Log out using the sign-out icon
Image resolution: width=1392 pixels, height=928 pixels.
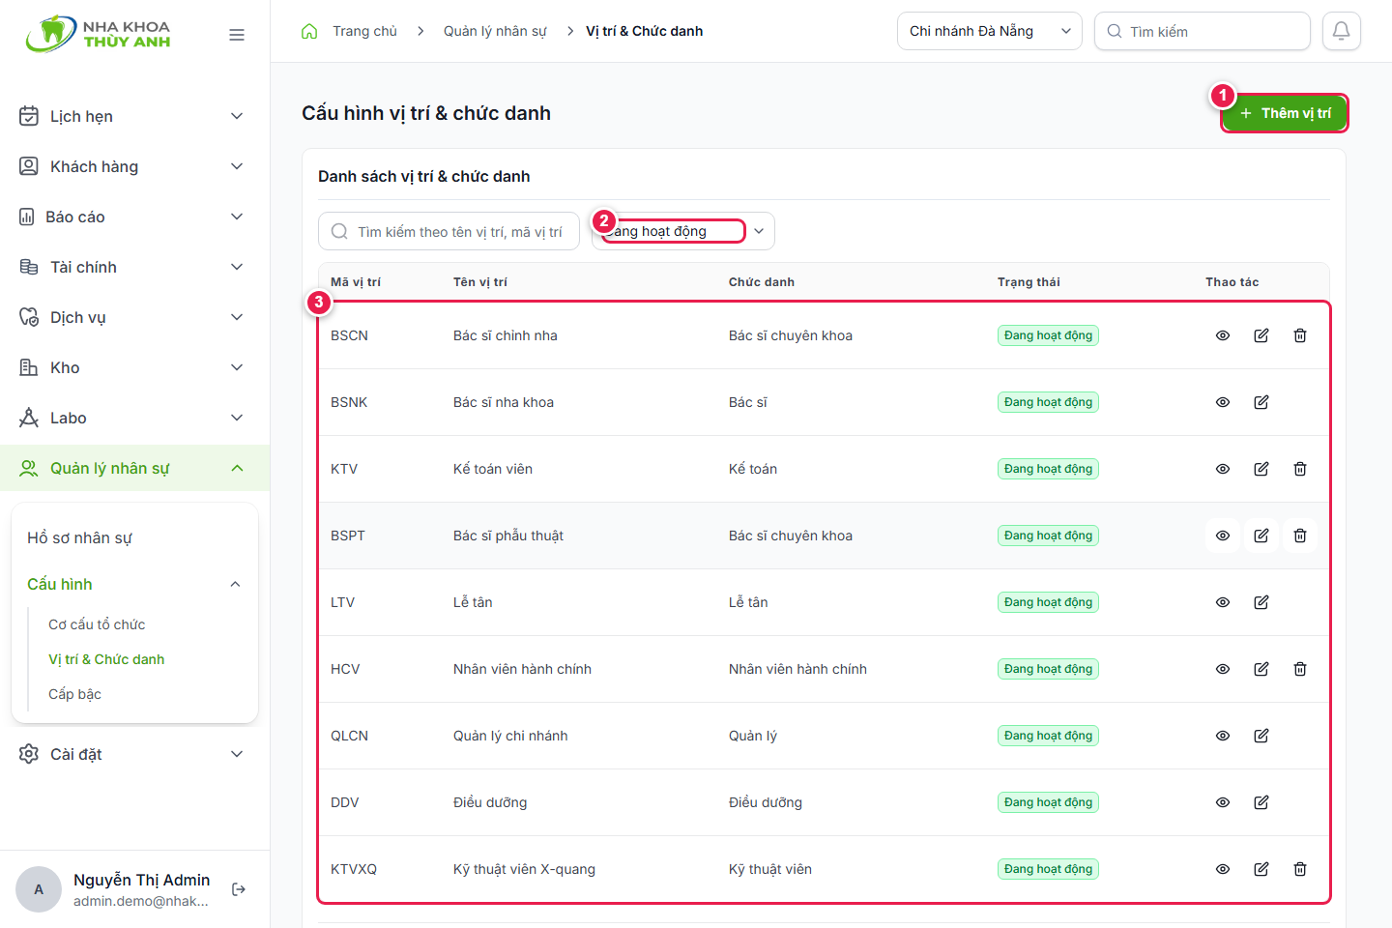239,889
